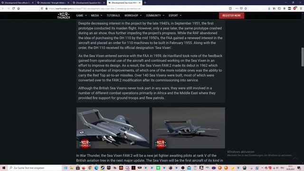Open the TUTORIALS page

pyautogui.click(x=113, y=16)
